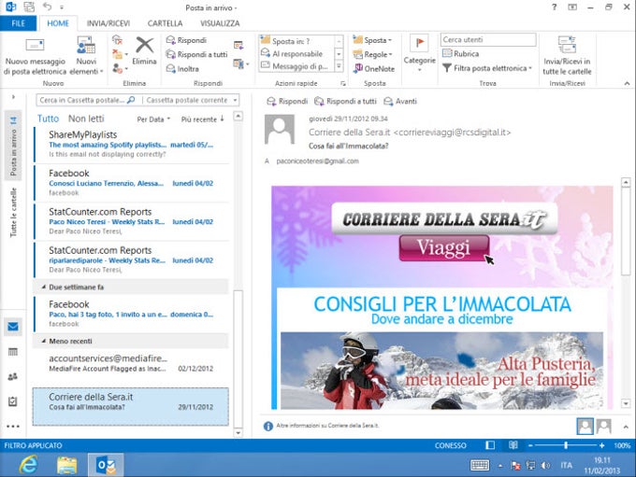Send the message to OneNote

(x=374, y=69)
